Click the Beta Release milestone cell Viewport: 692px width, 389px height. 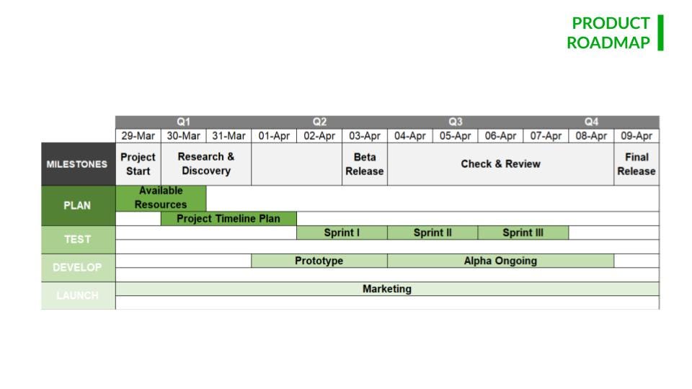pyautogui.click(x=365, y=164)
